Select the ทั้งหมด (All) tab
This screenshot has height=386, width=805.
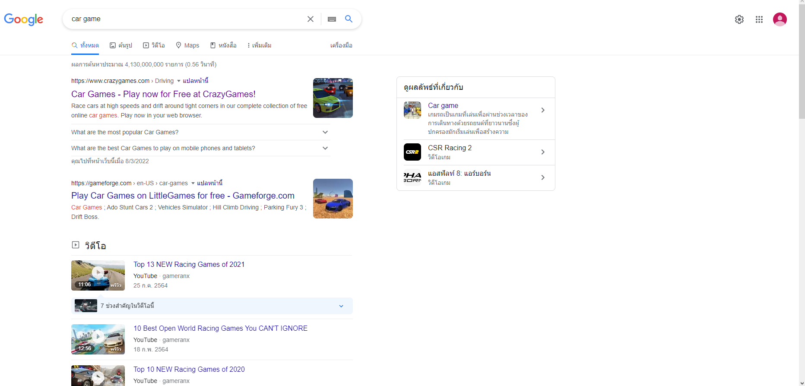tap(85, 45)
